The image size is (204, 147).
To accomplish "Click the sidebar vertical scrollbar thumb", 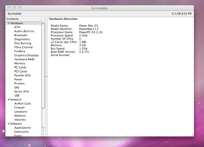I will [43, 66].
